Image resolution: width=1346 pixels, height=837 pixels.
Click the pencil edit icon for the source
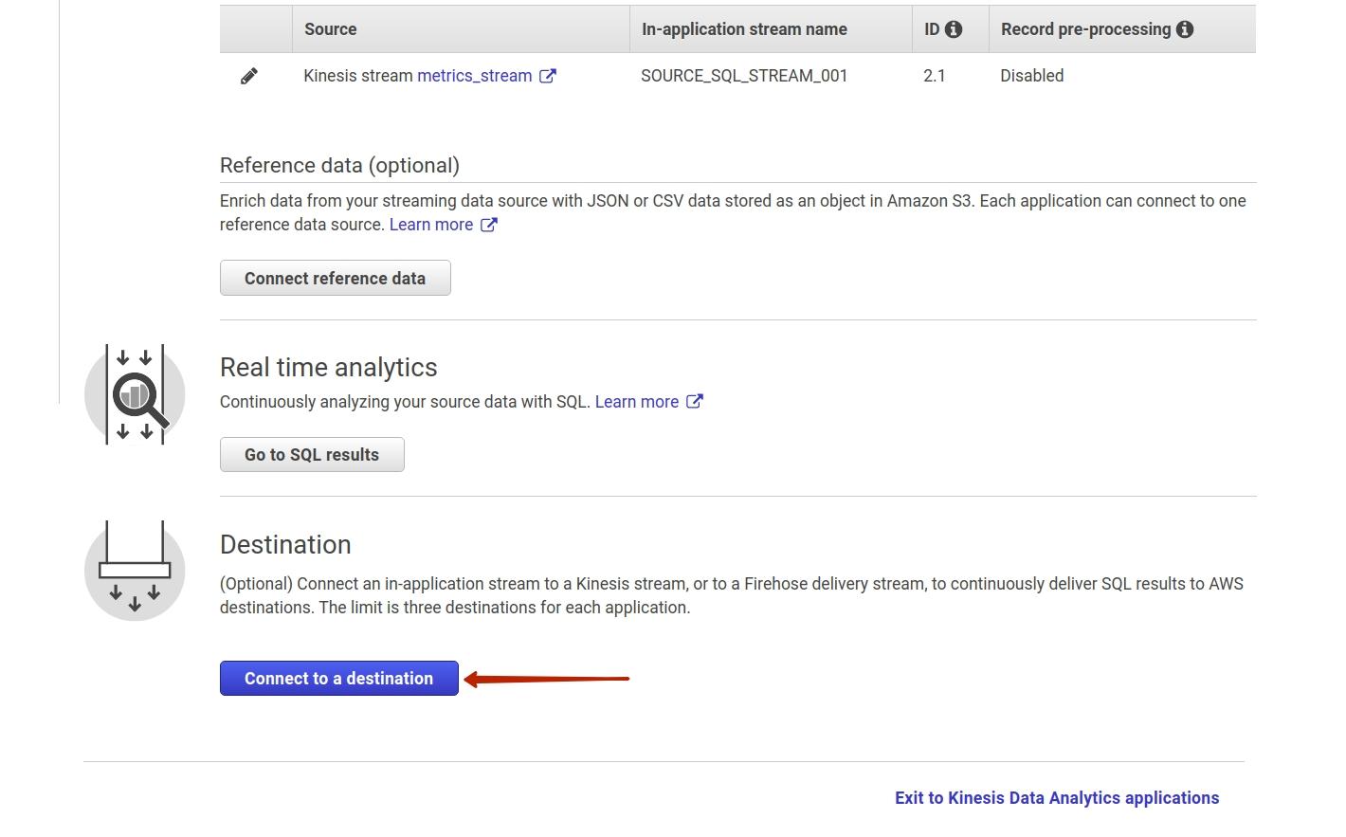pyautogui.click(x=249, y=75)
